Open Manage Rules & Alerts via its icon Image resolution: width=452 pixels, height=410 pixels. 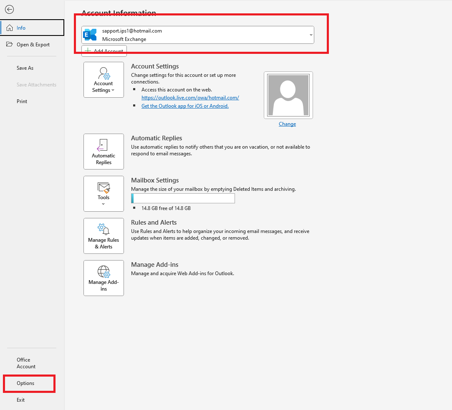point(104,230)
